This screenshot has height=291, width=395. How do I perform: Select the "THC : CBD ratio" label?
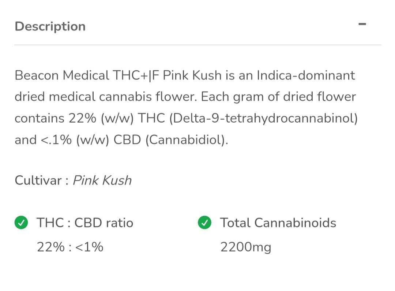[x=85, y=223]
